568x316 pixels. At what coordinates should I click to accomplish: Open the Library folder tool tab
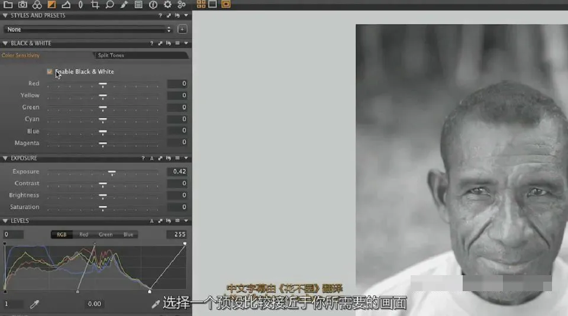pos(8,4)
